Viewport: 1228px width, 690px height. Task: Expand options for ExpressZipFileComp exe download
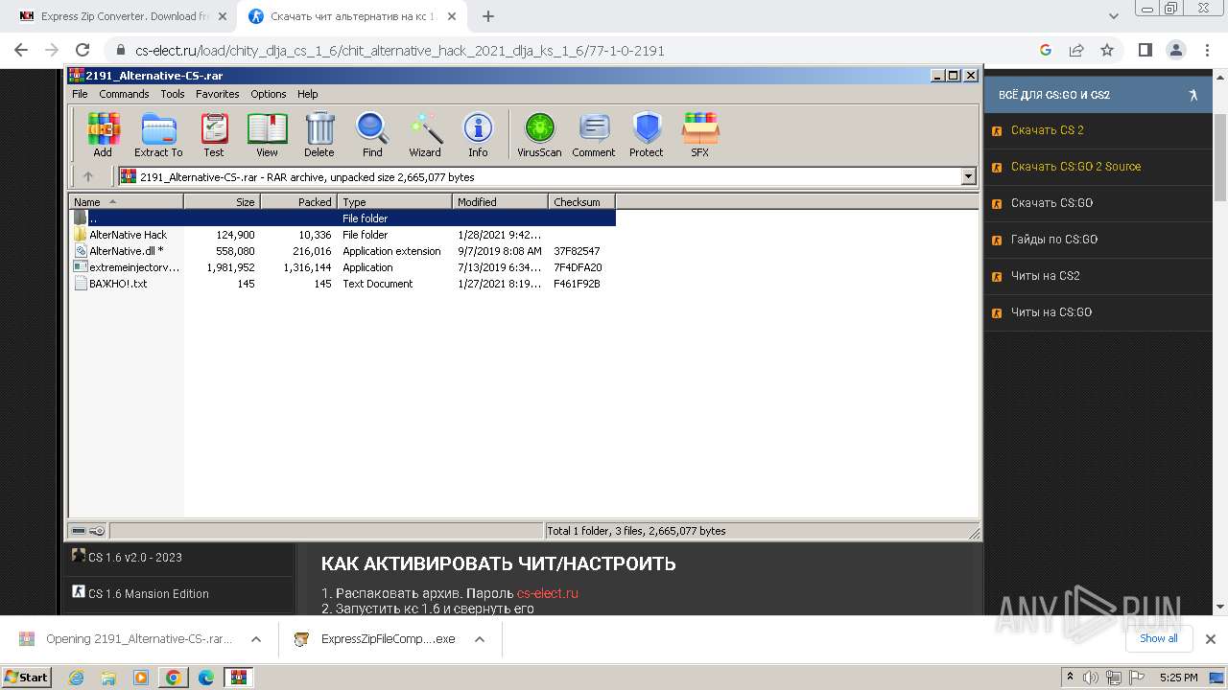coord(480,639)
